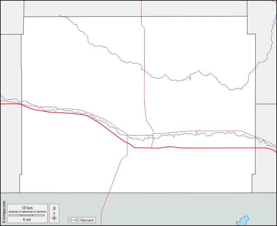Click where southwest road meets the thick highway
This screenshot has height=226, width=277.
[127, 143]
